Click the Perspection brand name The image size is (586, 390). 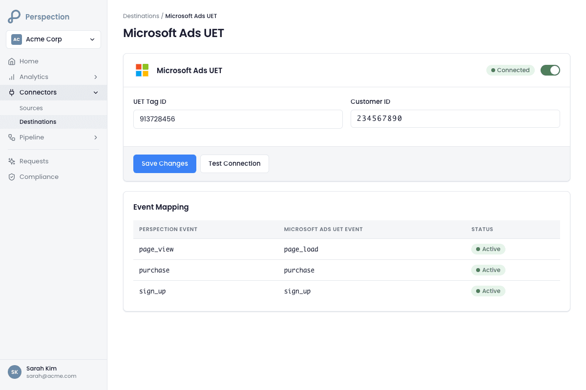click(x=47, y=17)
